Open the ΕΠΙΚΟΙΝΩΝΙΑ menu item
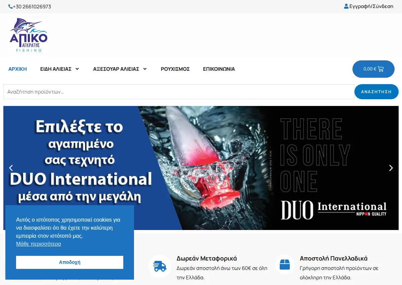The height and width of the screenshot is (285, 402). pyautogui.click(x=219, y=69)
